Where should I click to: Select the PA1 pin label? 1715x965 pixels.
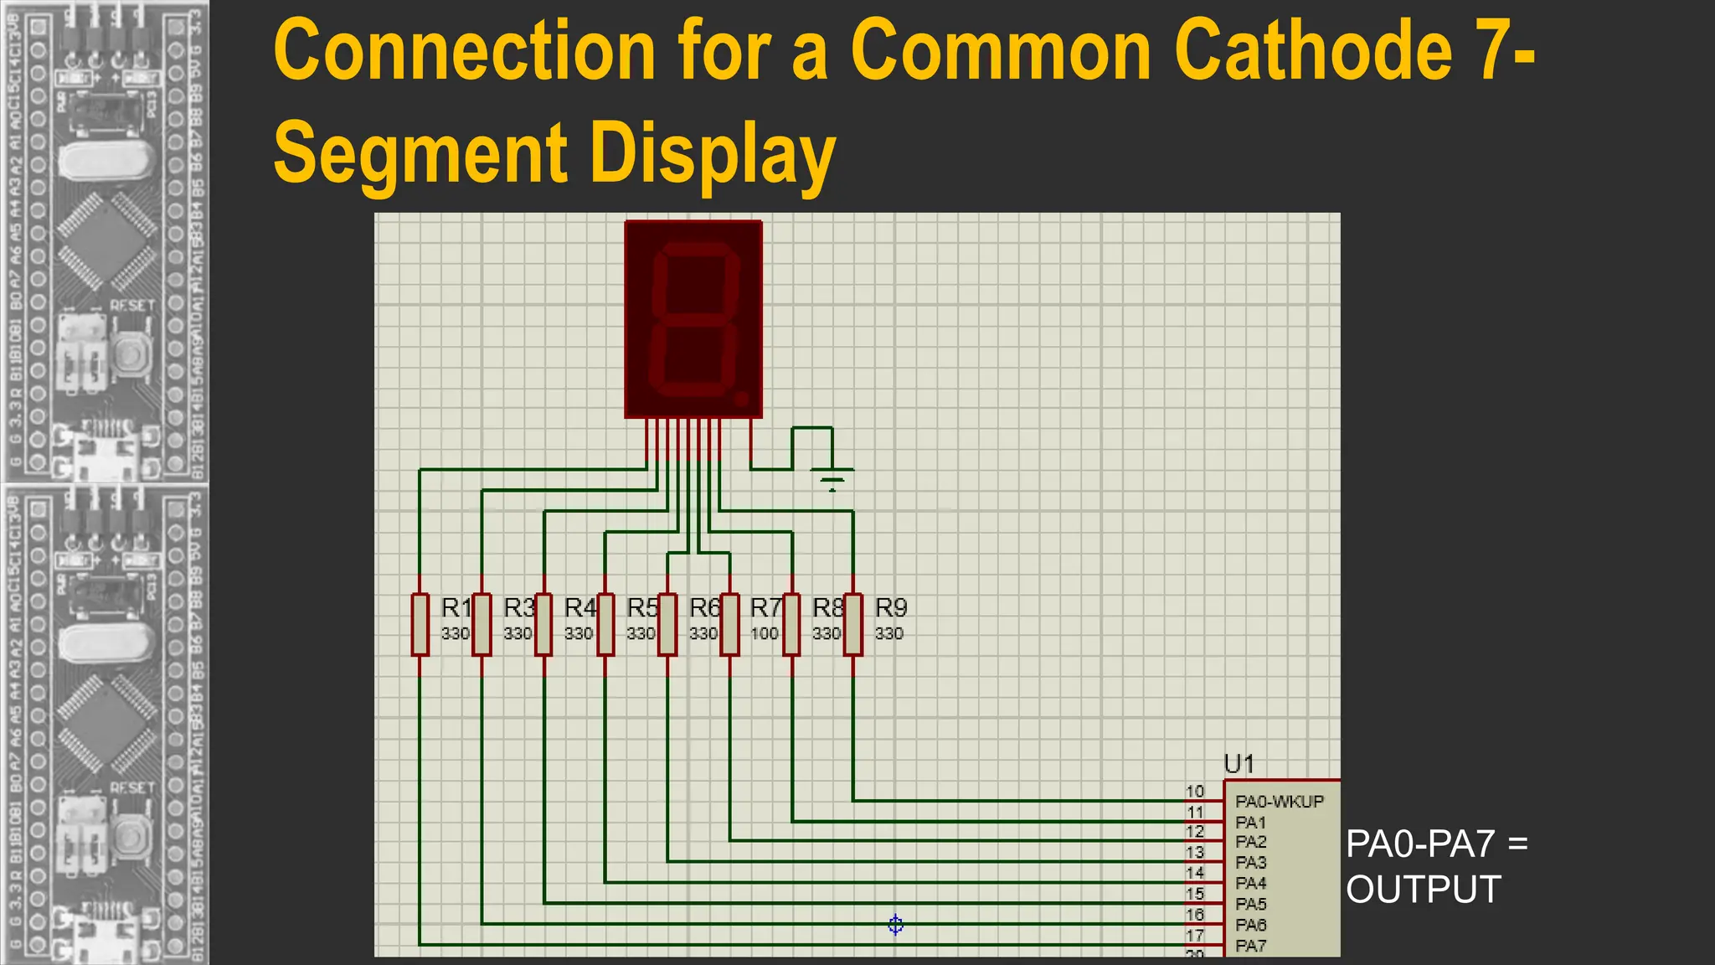point(1251,823)
